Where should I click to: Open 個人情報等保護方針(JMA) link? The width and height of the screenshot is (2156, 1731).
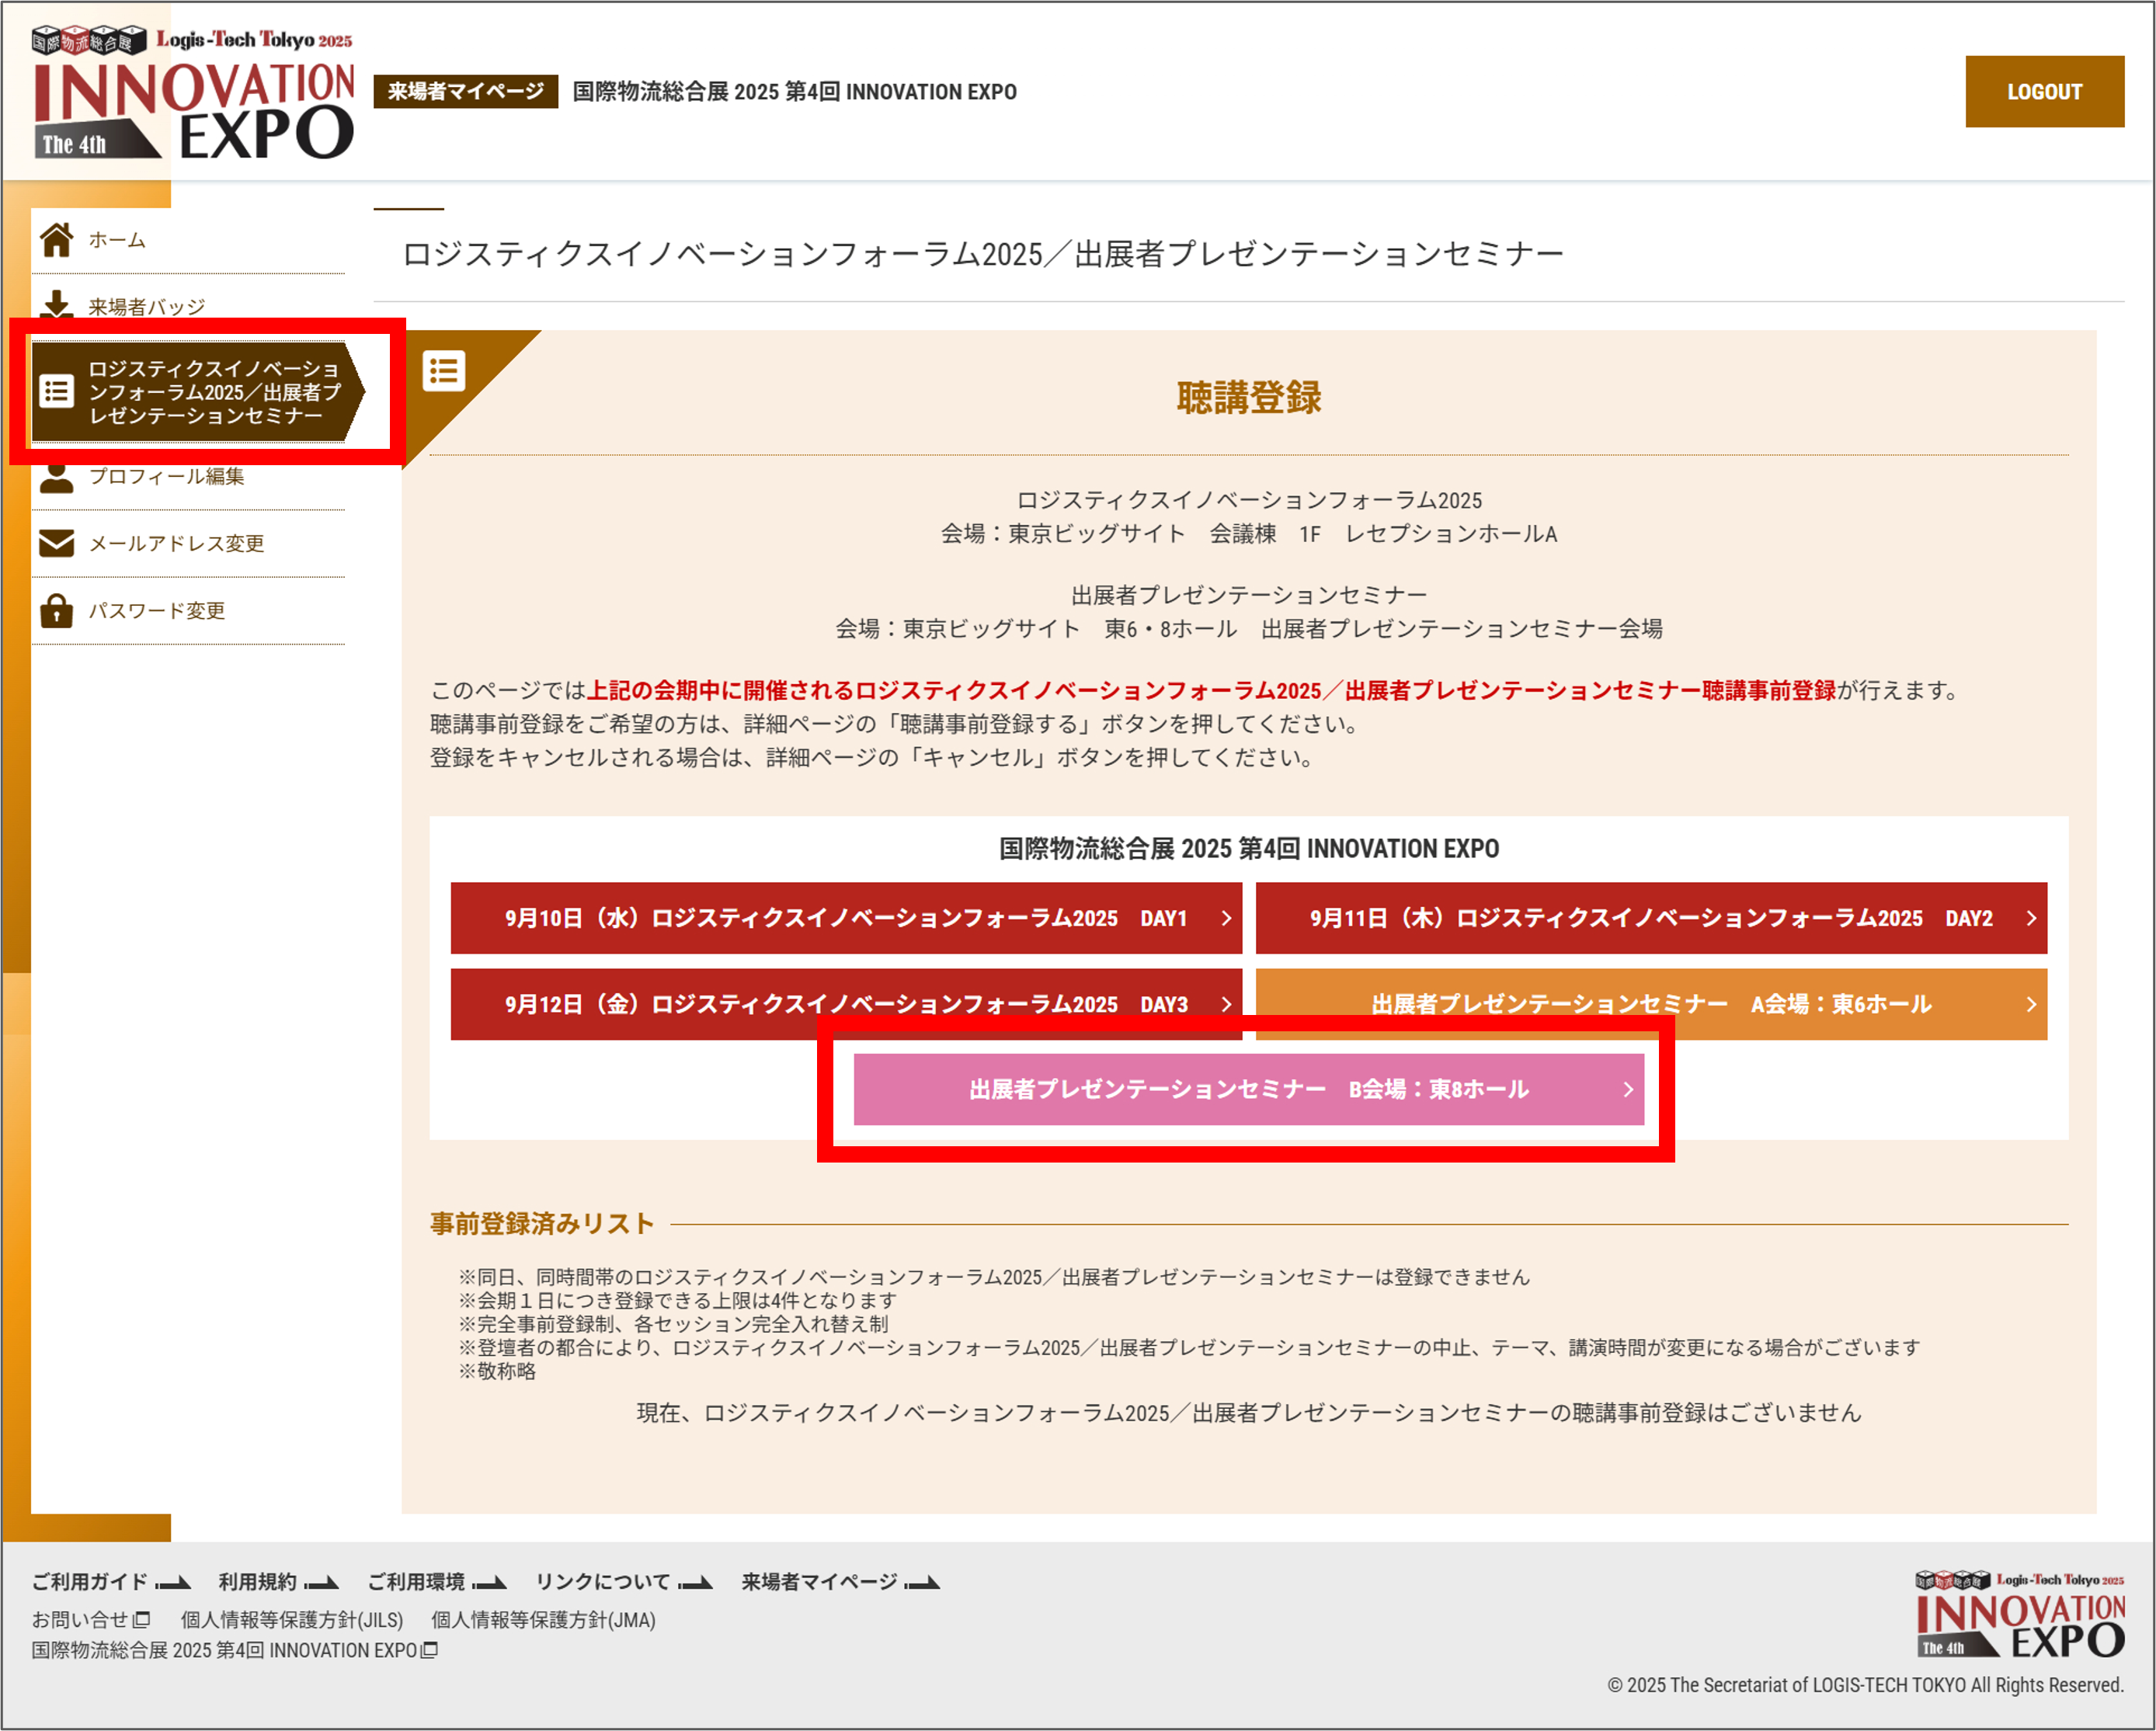[543, 1619]
